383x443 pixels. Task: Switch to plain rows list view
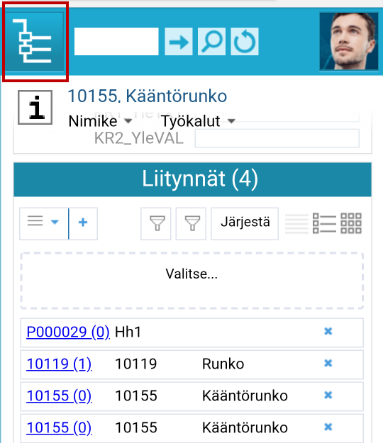[x=296, y=224]
